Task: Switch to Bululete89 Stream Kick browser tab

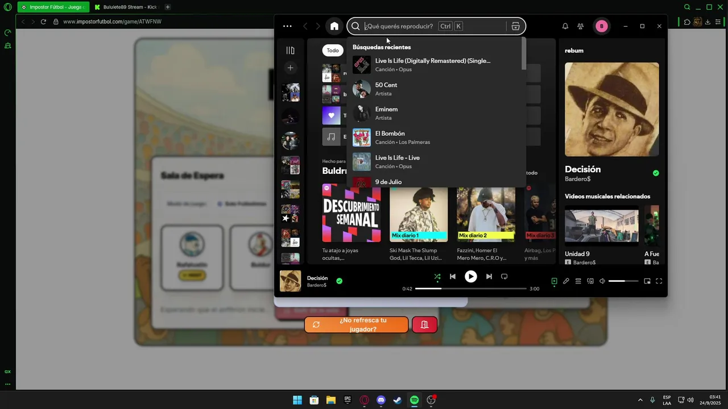Action: pos(126,7)
